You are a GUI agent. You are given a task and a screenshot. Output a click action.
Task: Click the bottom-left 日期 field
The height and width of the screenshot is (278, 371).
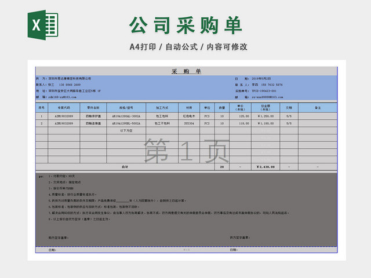pos(52,250)
